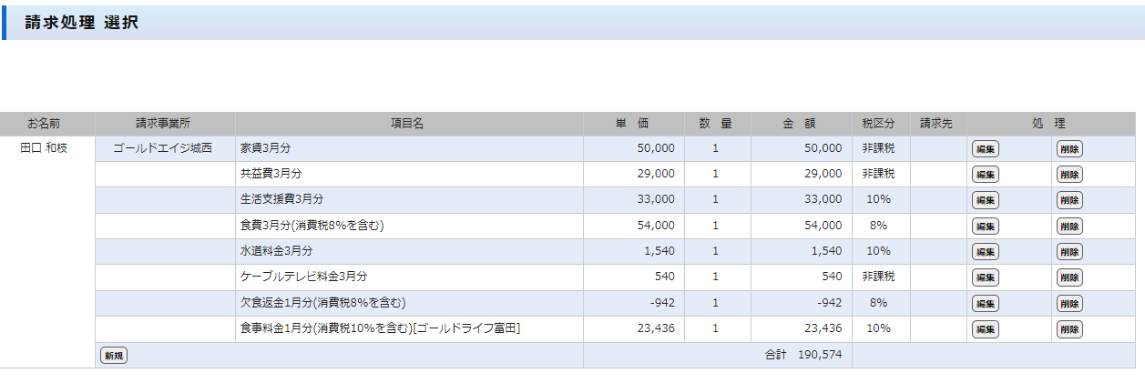Delete the 水道料金3月分 row
This screenshot has height=383, width=1145.
(1069, 252)
